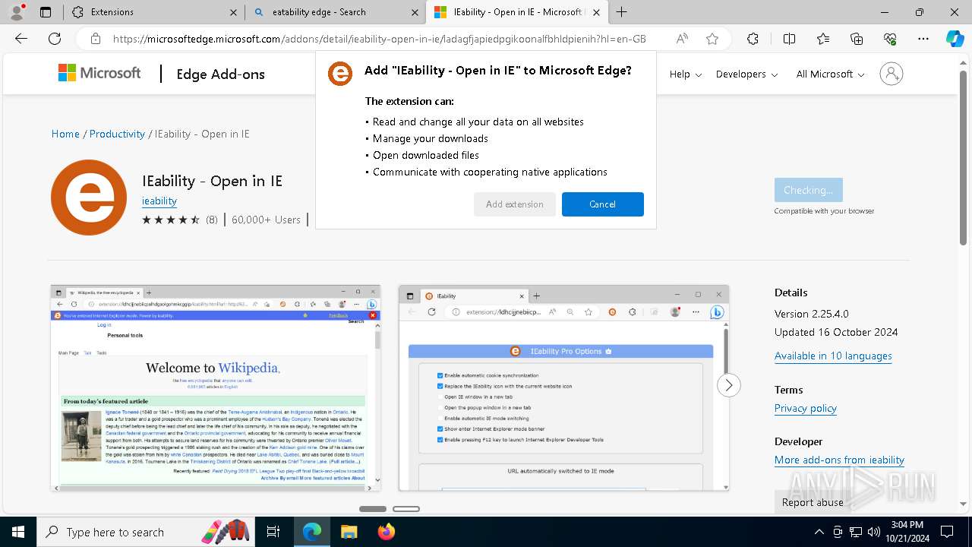Open the Productivity breadcrumb link

tap(117, 134)
